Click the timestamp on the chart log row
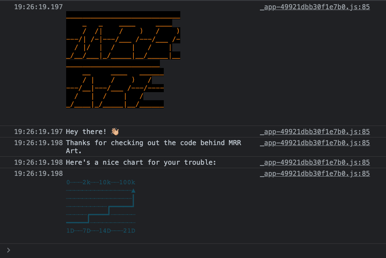 click(38, 173)
